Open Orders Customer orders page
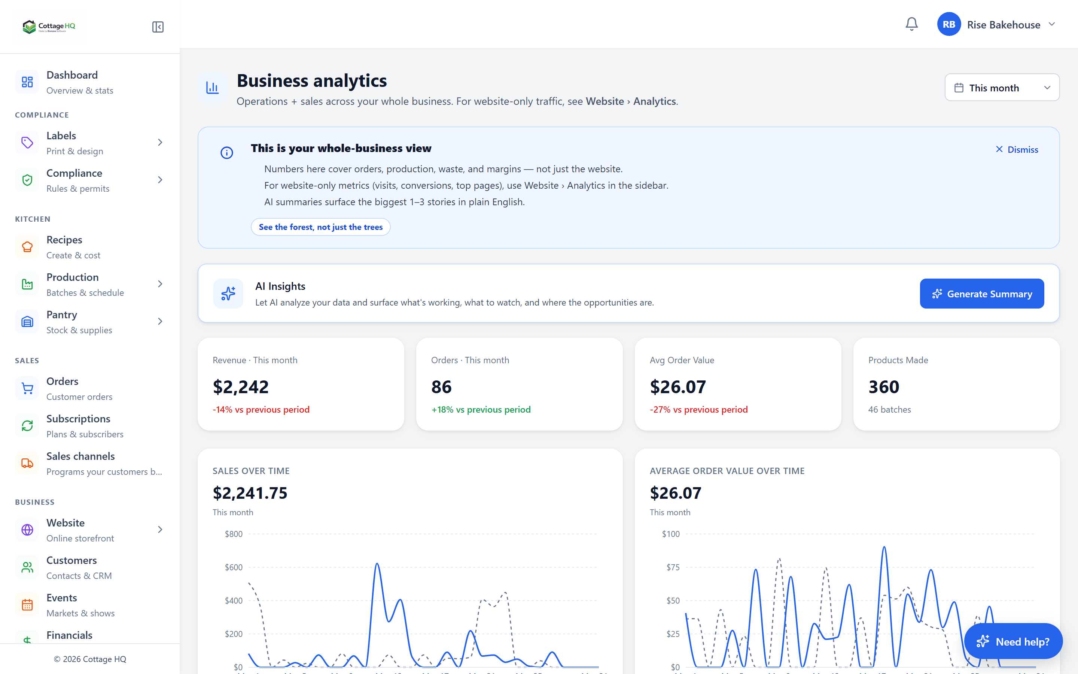The image size is (1078, 674). point(90,389)
